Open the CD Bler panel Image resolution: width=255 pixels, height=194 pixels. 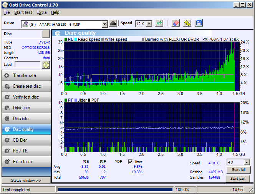26,140
